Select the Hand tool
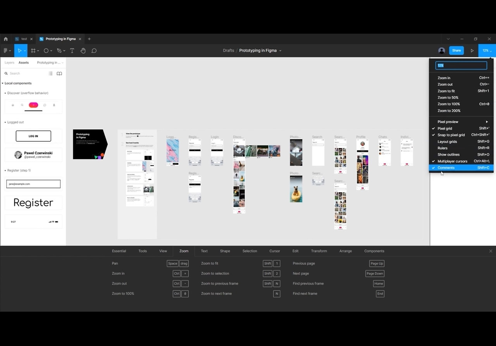496x346 pixels. pos(83,51)
